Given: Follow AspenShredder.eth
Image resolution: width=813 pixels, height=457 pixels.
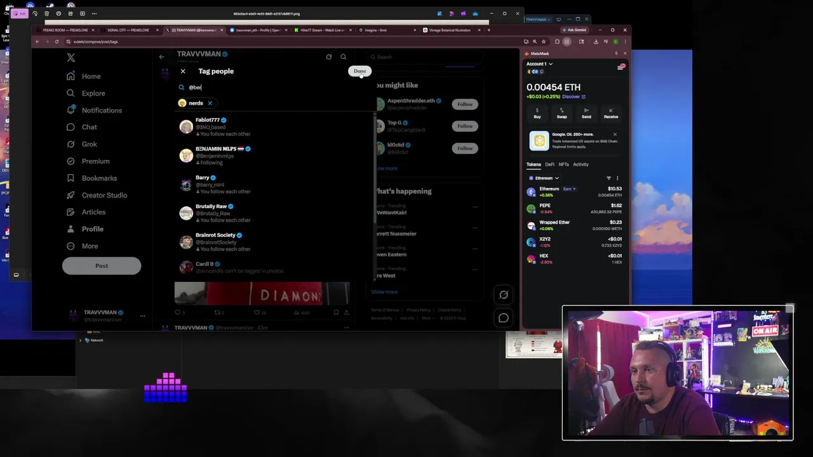Looking at the screenshot, I should click(x=465, y=104).
